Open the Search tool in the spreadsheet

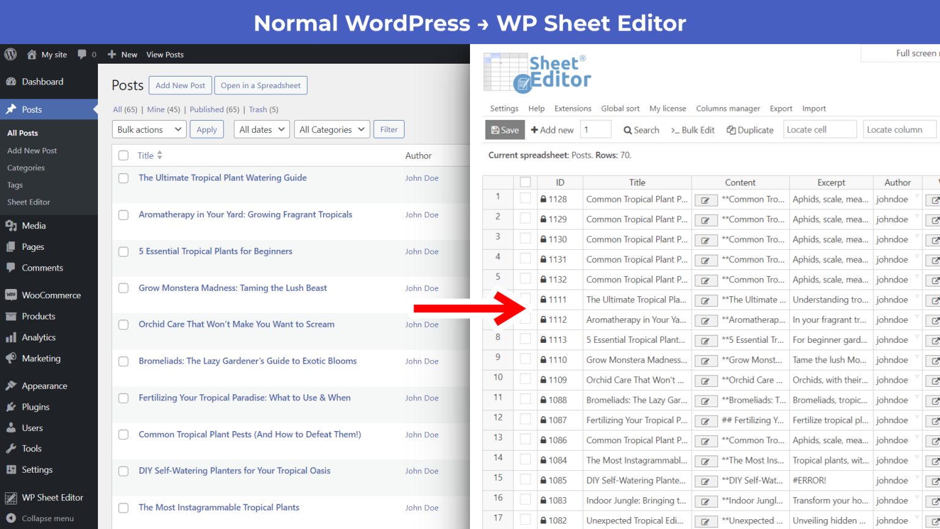640,130
